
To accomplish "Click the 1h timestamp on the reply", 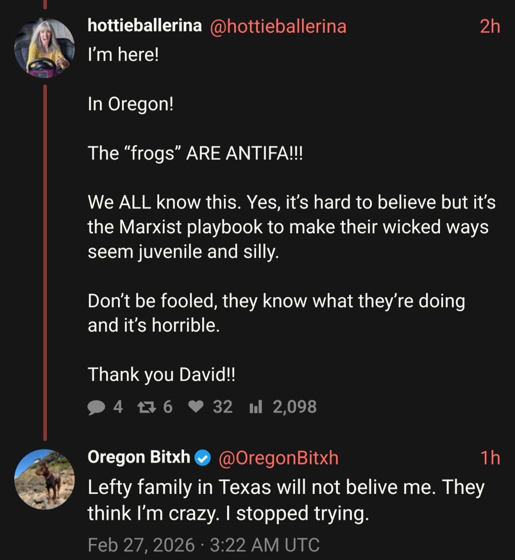I will coord(490,458).
